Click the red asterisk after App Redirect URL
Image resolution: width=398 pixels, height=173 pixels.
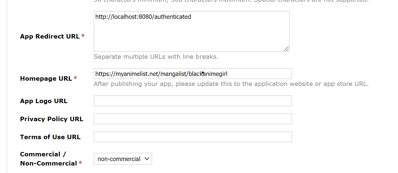point(83,36)
